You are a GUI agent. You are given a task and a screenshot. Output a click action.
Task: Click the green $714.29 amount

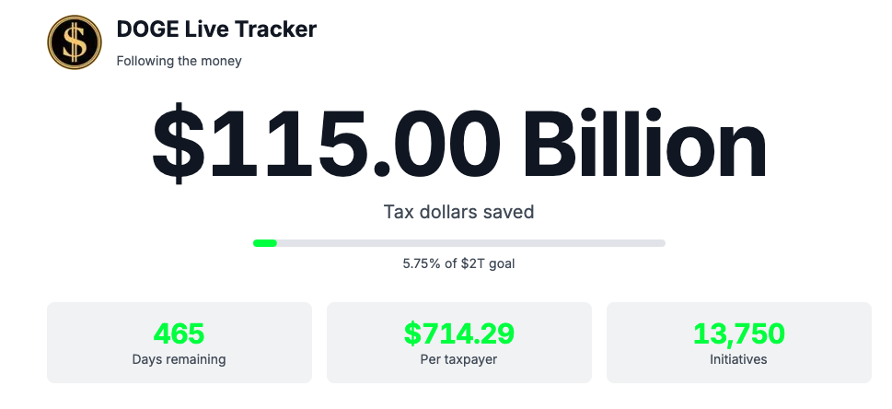(x=458, y=333)
